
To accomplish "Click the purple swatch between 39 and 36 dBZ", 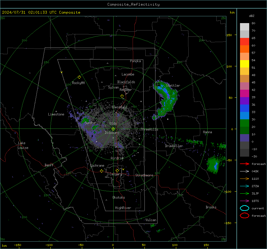I will [244, 101].
